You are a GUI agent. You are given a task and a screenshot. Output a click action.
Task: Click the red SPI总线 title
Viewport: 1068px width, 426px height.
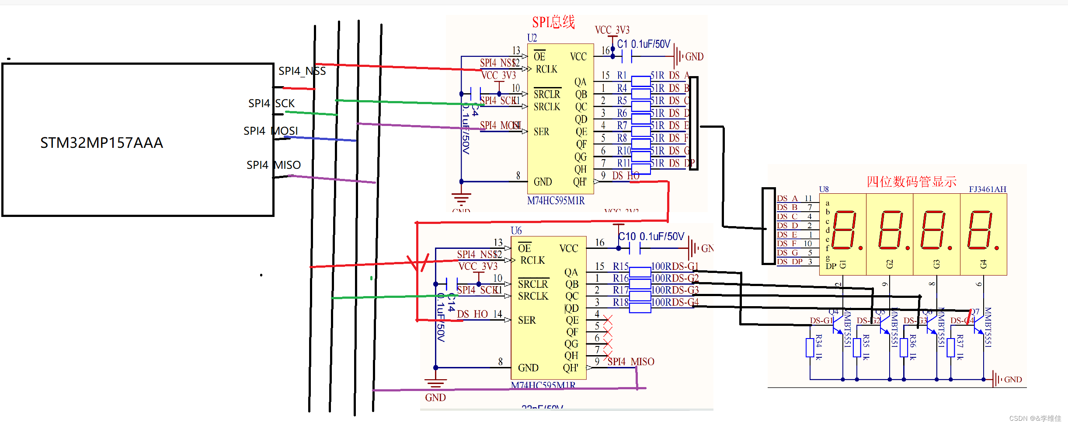click(x=553, y=22)
